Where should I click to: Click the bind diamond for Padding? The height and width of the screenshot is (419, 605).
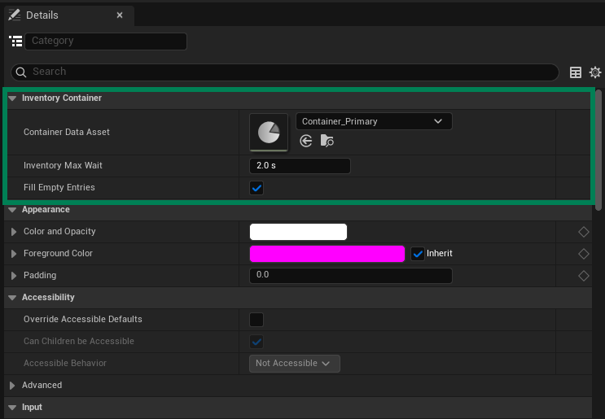click(x=583, y=276)
